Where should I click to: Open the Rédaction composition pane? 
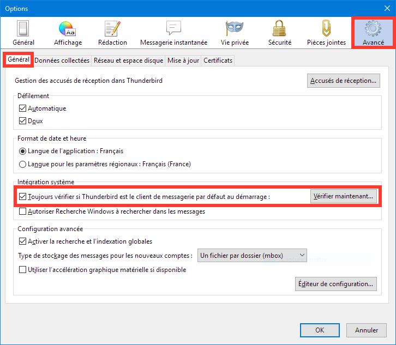[x=112, y=33]
